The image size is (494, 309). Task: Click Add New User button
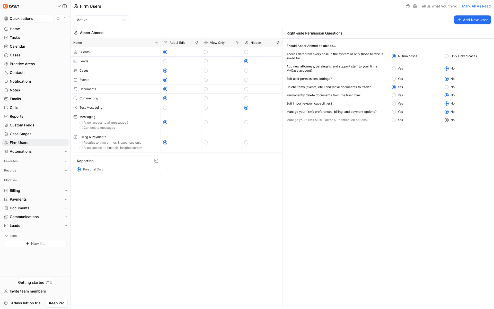click(472, 20)
